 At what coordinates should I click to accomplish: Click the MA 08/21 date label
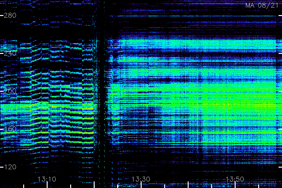(262, 5)
